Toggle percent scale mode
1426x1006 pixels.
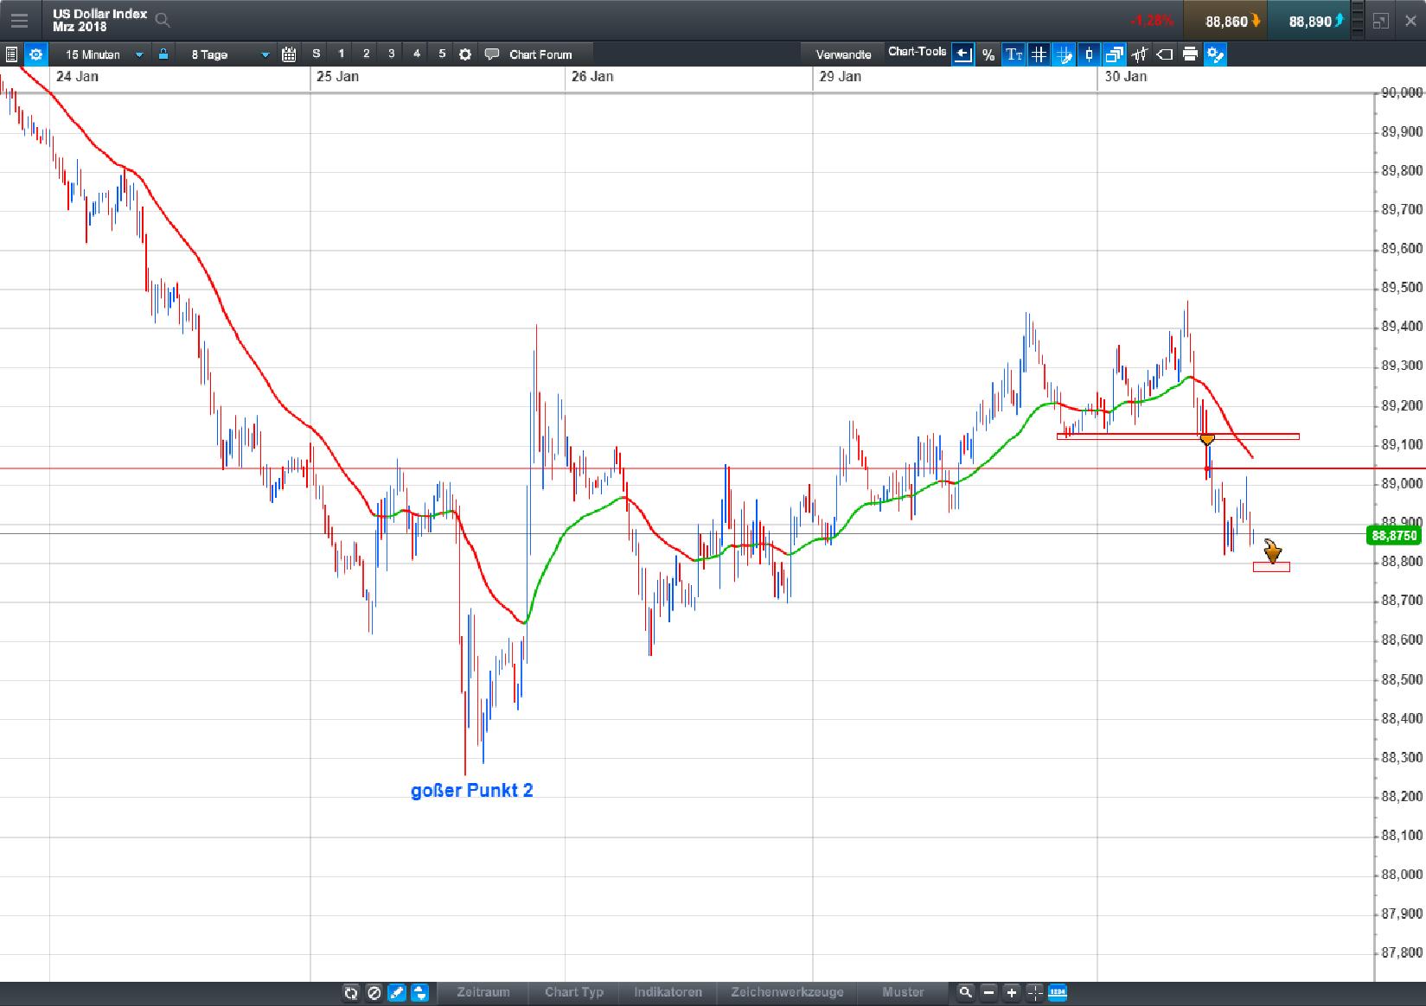pos(988,54)
